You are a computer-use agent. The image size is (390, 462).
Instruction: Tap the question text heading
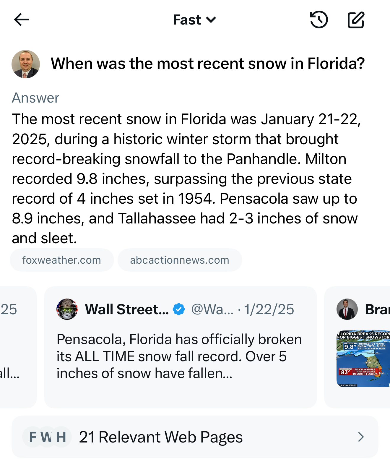(208, 64)
